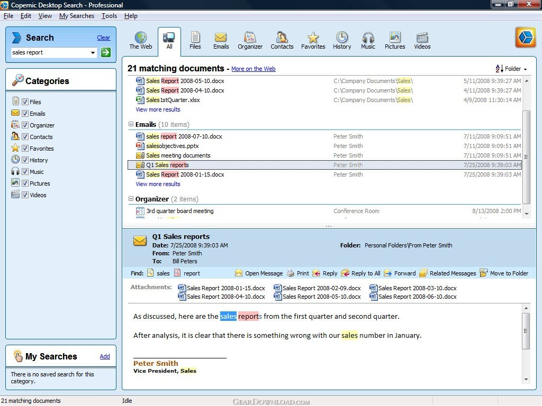Switch to the All results tab

(x=169, y=41)
